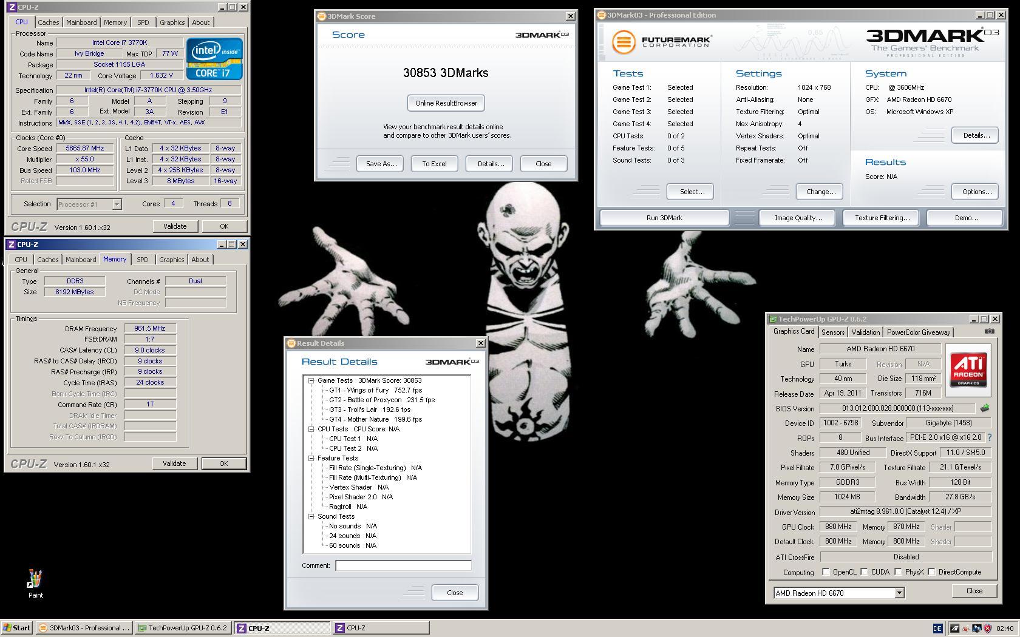Screen dimensions: 1020x637
Task: Click the red bug-shaped tray icon
Action: [965, 629]
